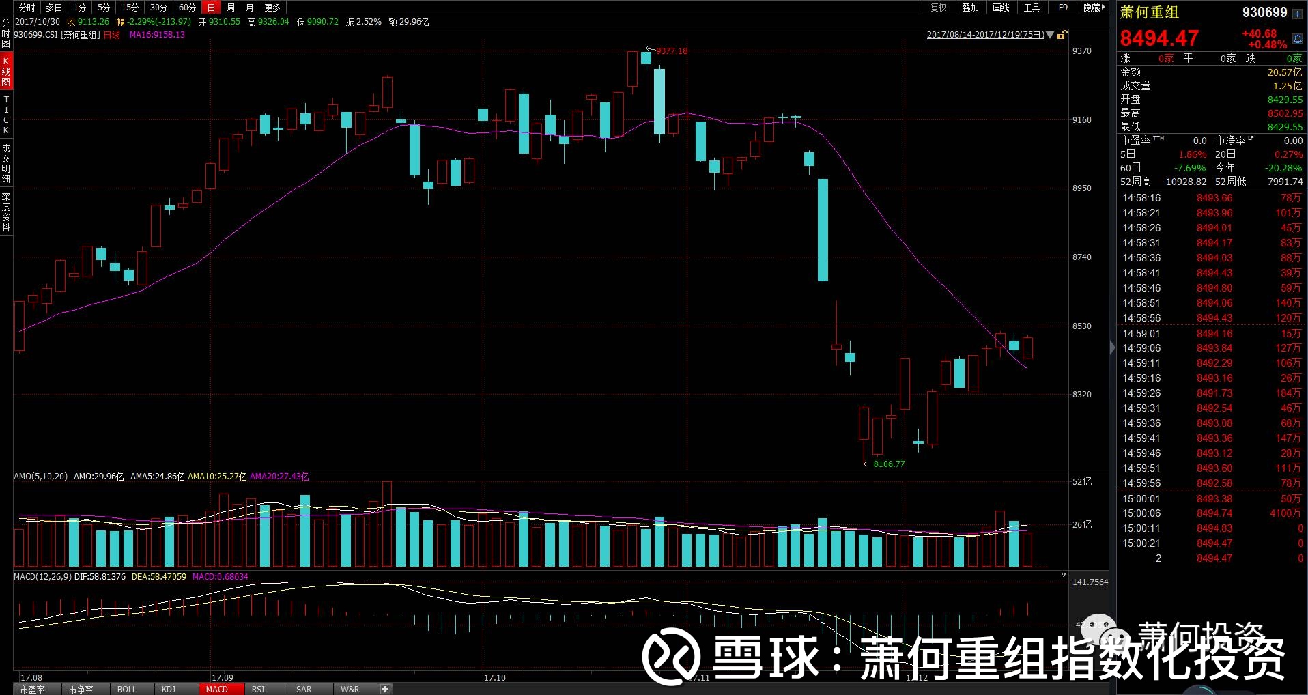Switch indicator to BOLL
This screenshot has height=695, width=1308.
coord(127,690)
